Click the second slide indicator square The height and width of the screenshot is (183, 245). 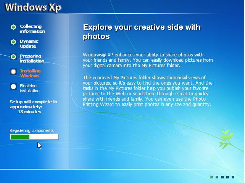click(217, 177)
